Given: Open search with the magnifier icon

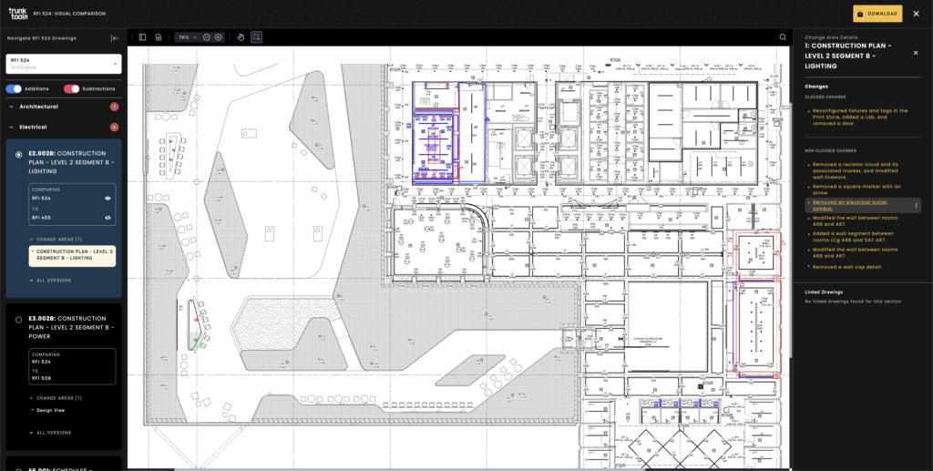Looking at the screenshot, I should pos(783,37).
